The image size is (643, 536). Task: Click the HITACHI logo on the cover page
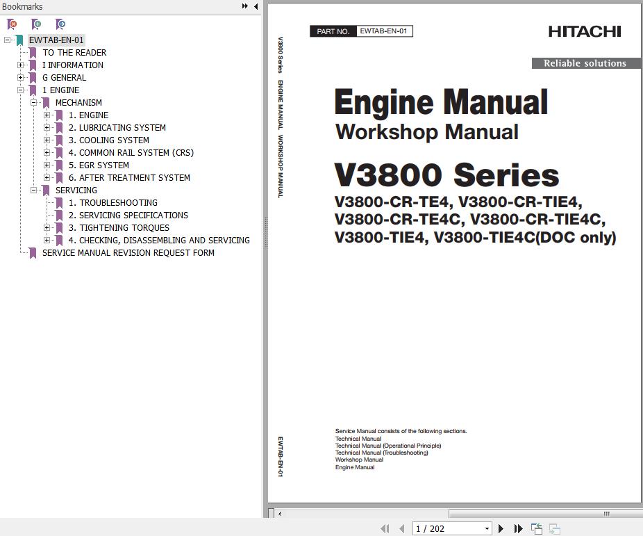coord(585,31)
